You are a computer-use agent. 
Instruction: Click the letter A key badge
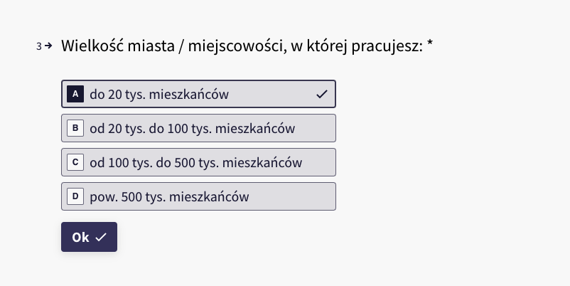(x=75, y=94)
